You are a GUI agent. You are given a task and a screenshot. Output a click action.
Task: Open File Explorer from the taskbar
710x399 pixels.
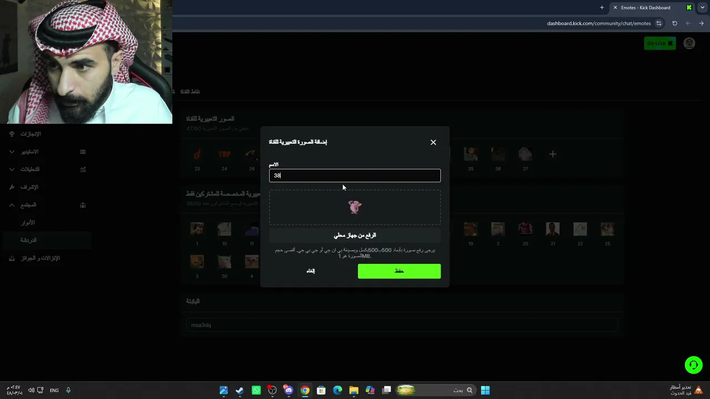click(354, 390)
